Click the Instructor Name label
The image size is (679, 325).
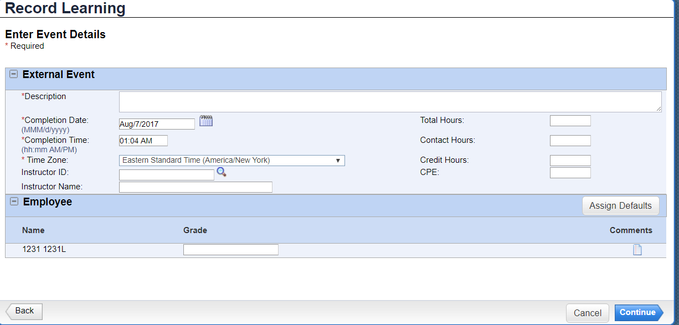click(x=52, y=187)
